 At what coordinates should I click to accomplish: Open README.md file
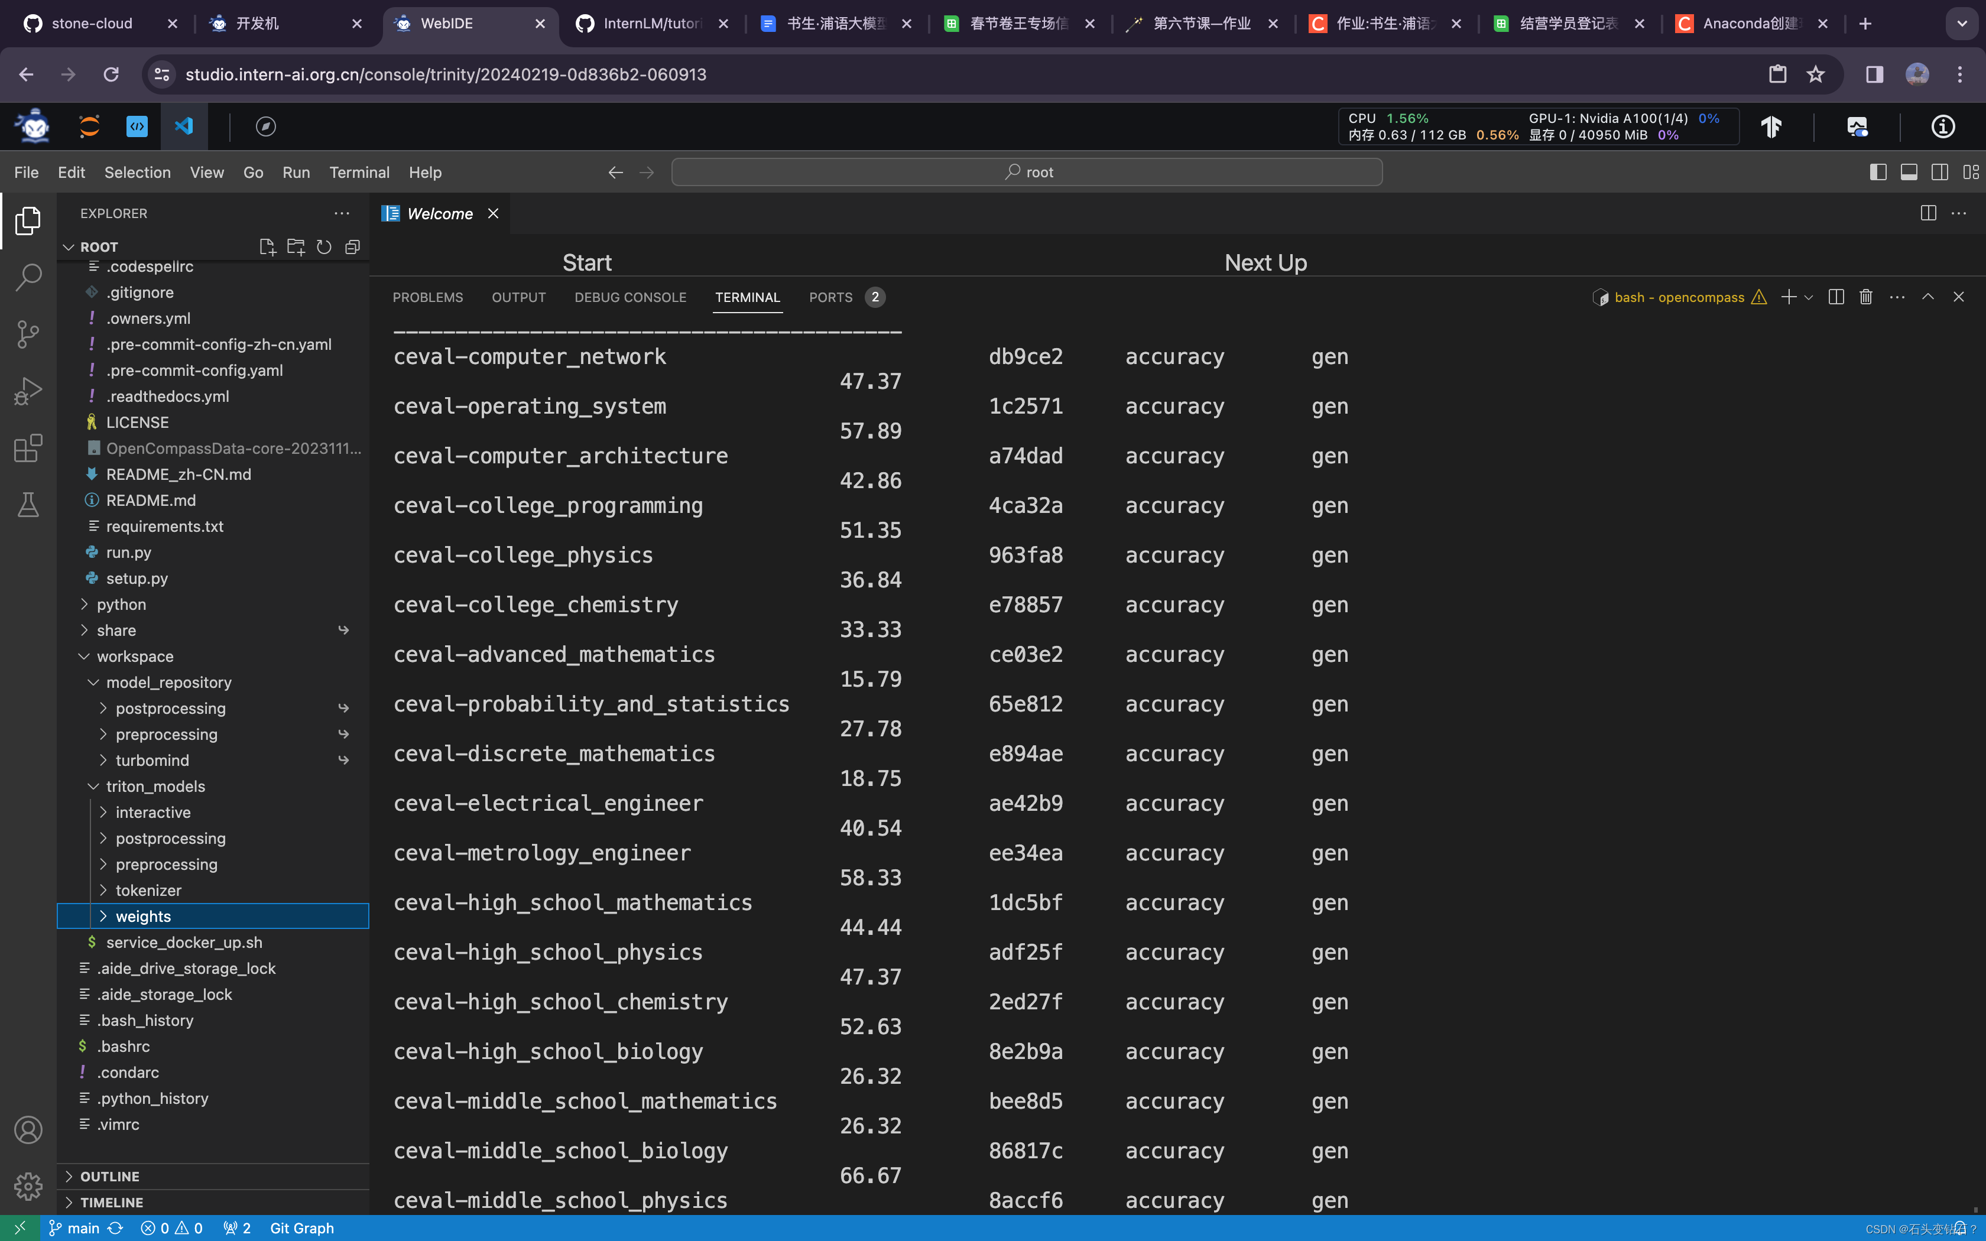[151, 501]
